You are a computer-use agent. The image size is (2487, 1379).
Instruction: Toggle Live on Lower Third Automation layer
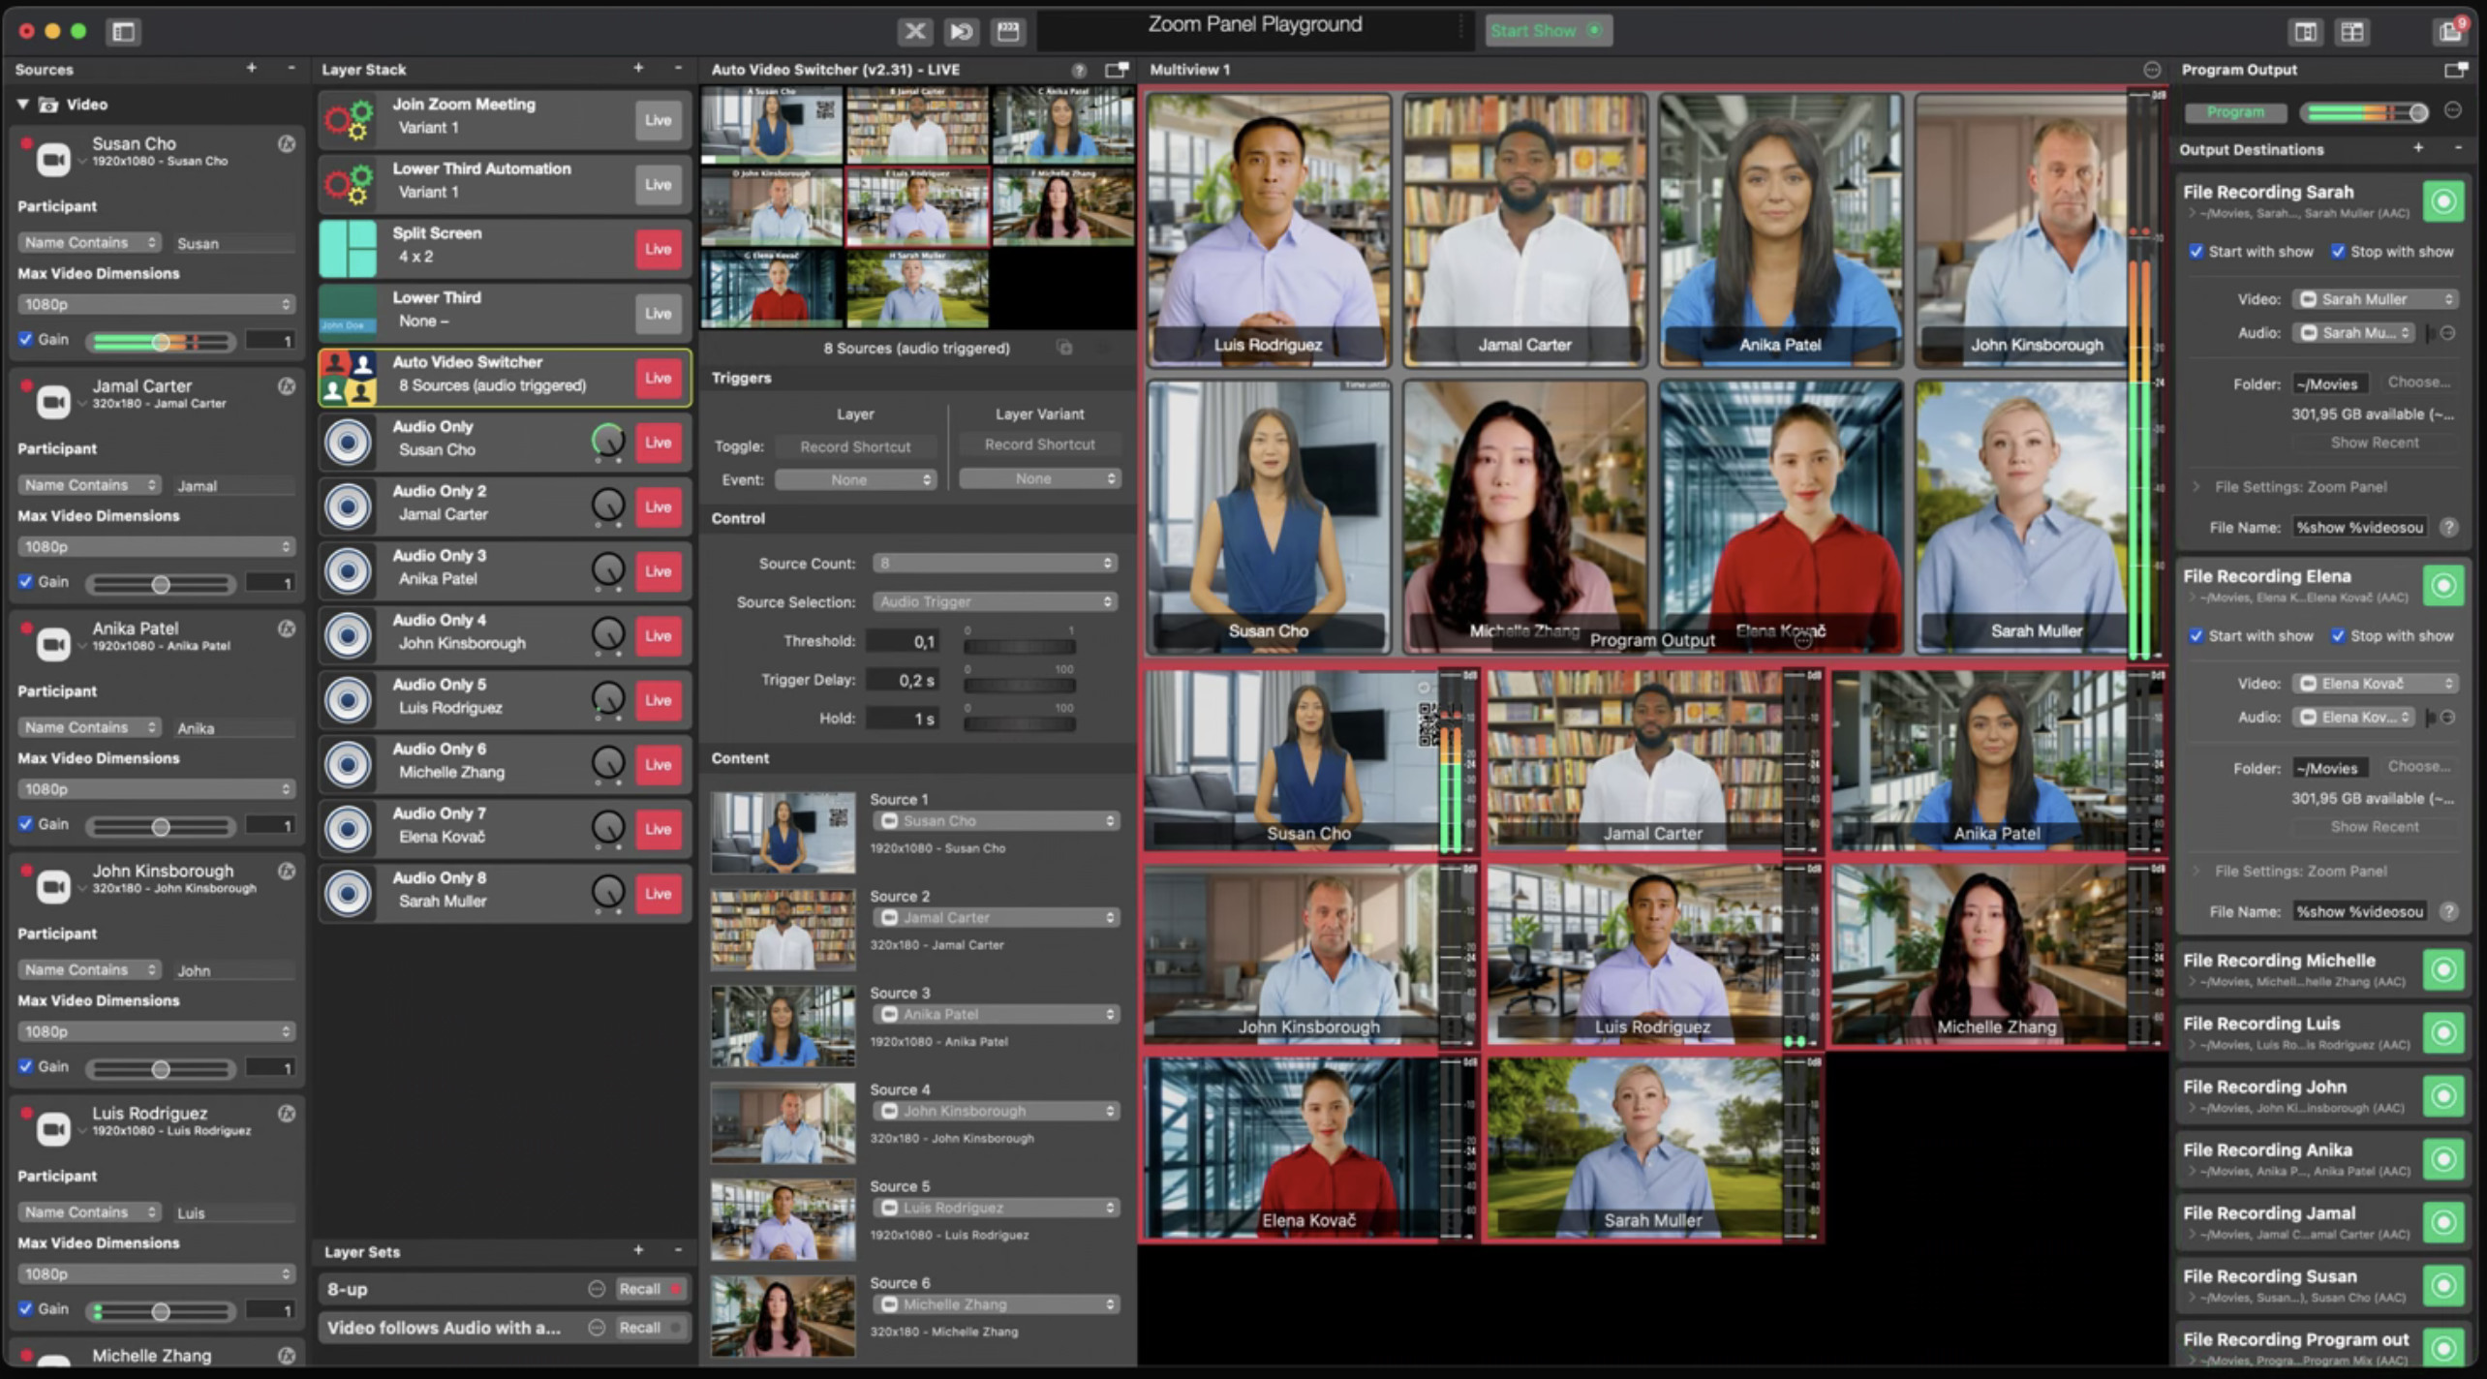pyautogui.click(x=659, y=185)
